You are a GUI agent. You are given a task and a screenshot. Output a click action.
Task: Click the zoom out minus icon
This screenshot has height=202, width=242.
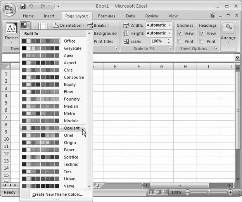click(x=188, y=192)
